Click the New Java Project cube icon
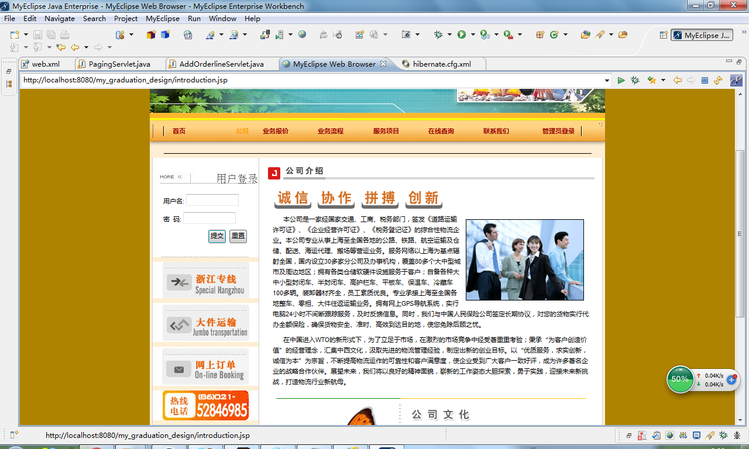 coord(152,35)
